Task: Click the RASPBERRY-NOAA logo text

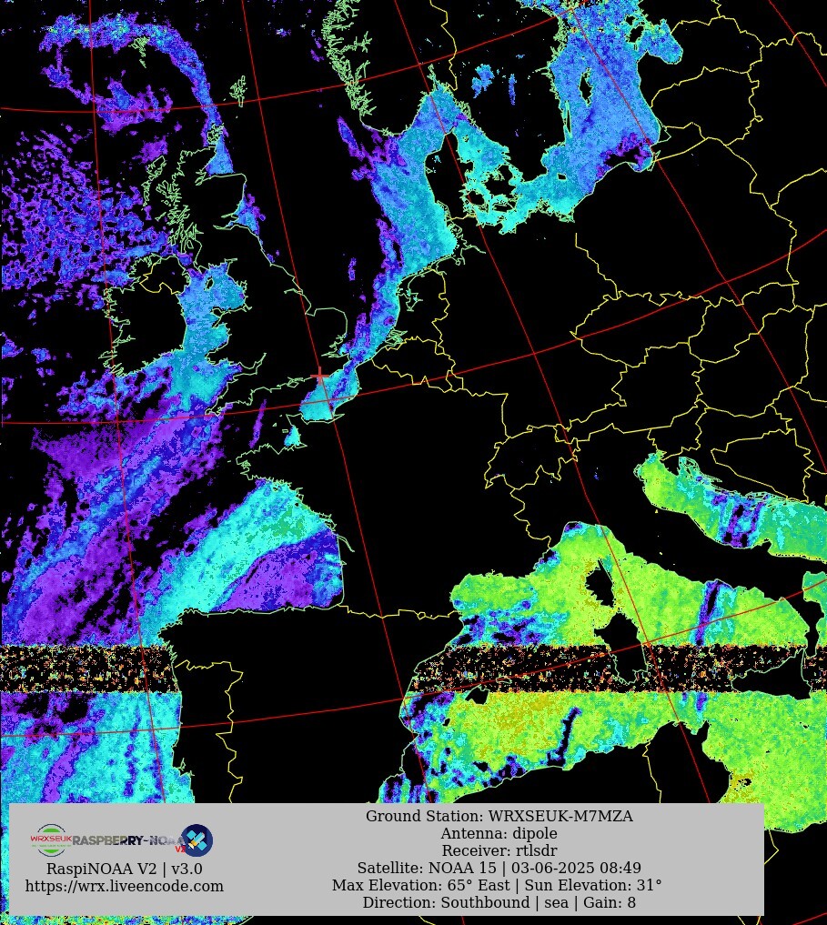Action: (x=128, y=840)
